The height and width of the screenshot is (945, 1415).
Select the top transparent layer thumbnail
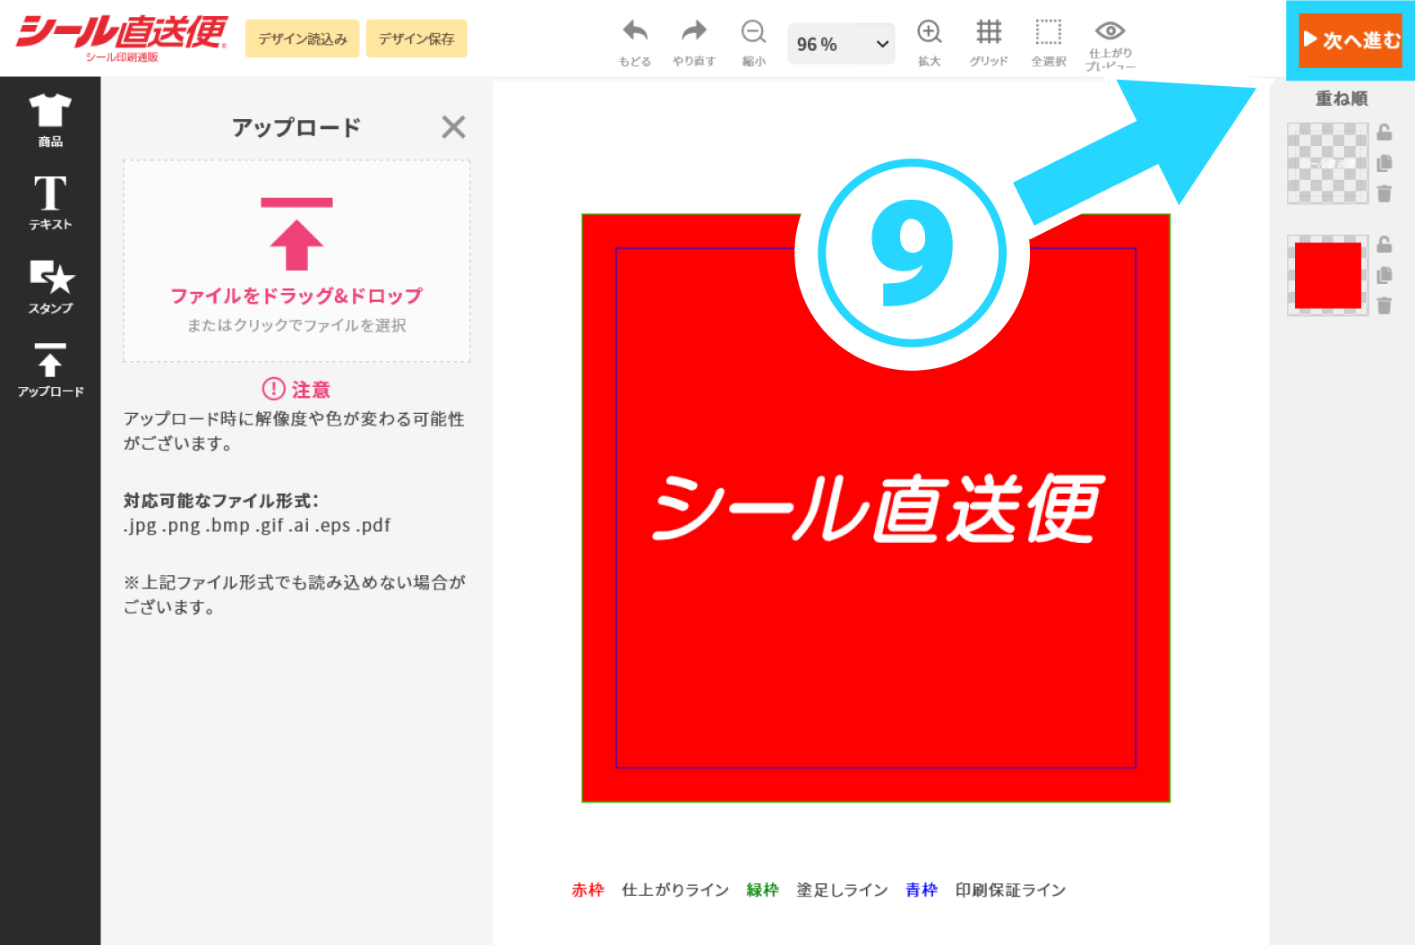click(1328, 163)
